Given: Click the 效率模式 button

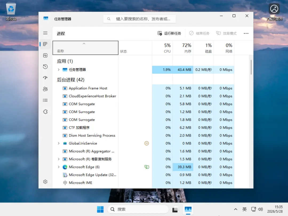Looking at the screenshot, I should [226, 33].
